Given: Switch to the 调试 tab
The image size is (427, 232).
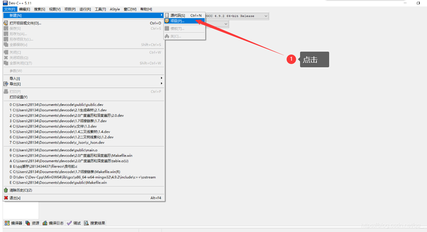Looking at the screenshot, I should pos(74,223).
